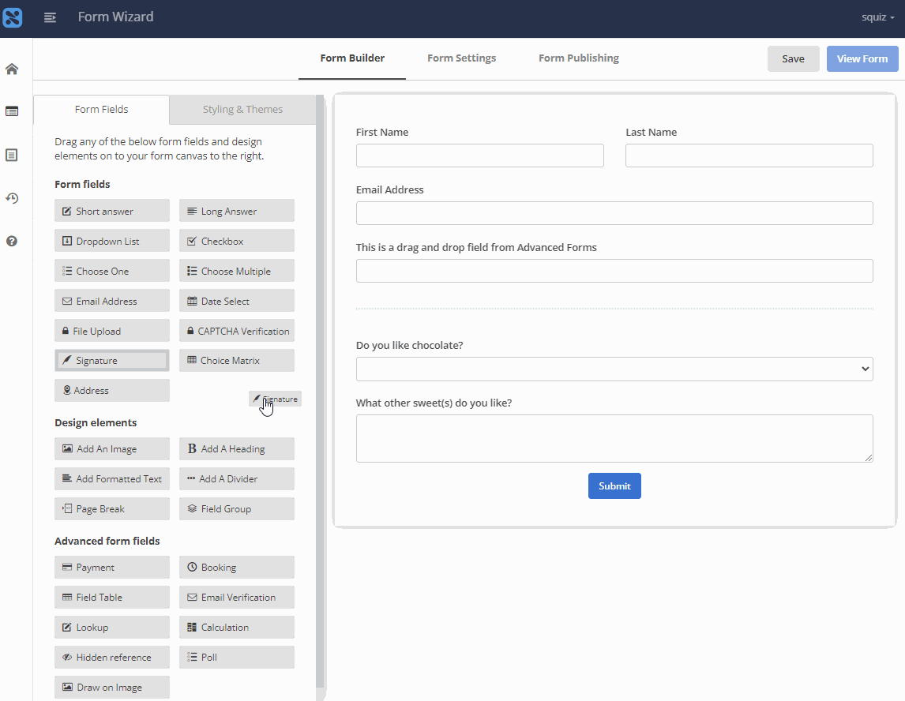
Task: Select the Hidden reference advanced field
Action: (x=112, y=657)
